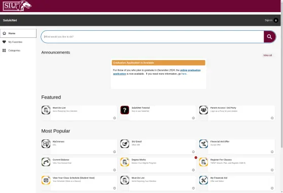Open the My Financial Aid icon
Screen dimensions: 283x193
tap(203, 180)
